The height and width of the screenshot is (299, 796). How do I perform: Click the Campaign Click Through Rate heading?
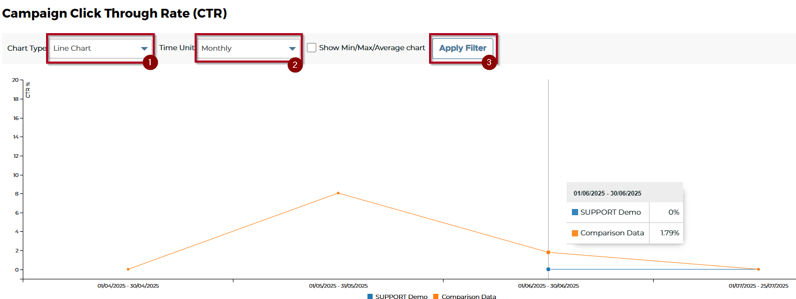[x=114, y=14]
